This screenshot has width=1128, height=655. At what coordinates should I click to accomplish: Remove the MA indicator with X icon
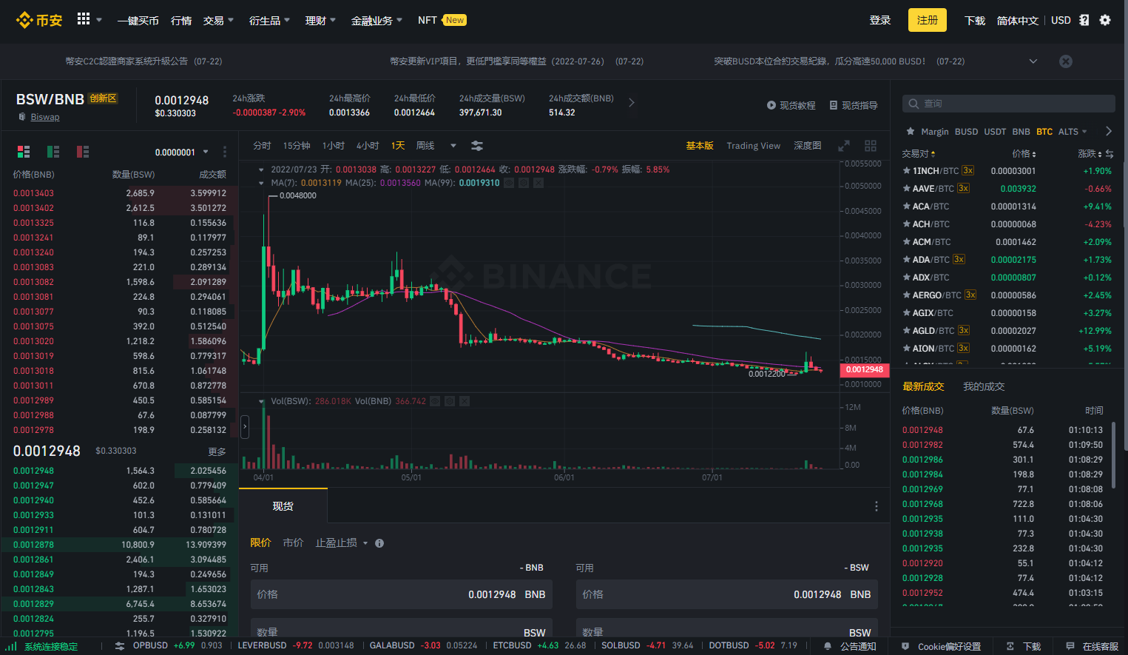pyautogui.click(x=538, y=183)
